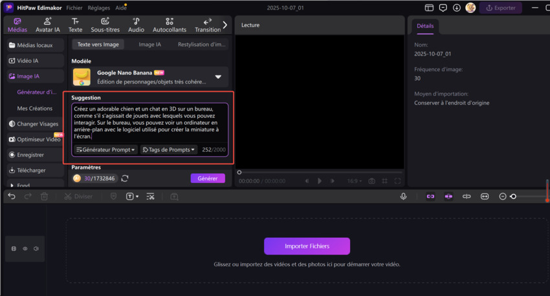Viewport: 550px width, 296px height.
Task: Click the microphone voice-over icon
Action: (403, 196)
